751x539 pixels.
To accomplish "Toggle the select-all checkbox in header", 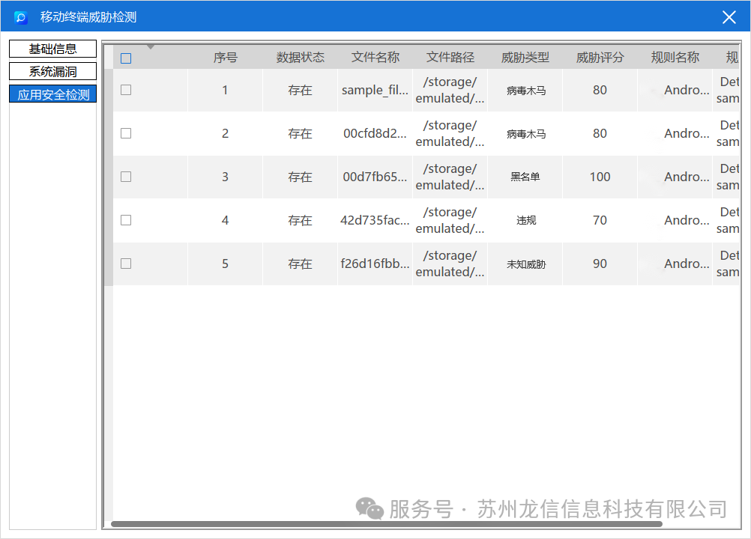I will tap(126, 58).
